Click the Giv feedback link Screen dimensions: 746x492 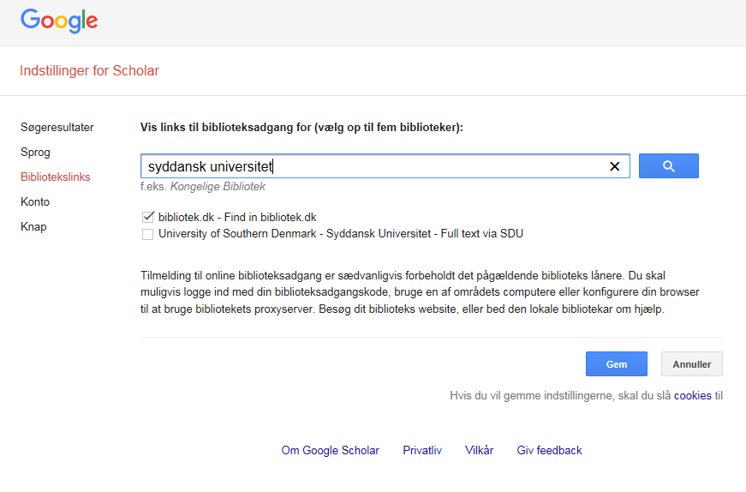pyautogui.click(x=550, y=450)
